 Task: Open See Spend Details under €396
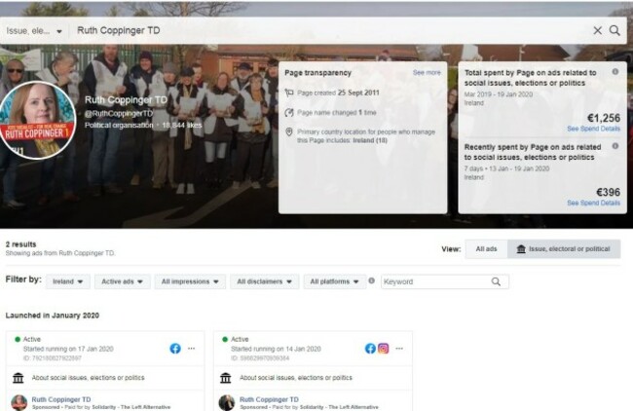pyautogui.click(x=593, y=204)
